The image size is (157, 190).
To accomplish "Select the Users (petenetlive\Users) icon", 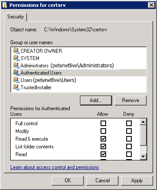I will click(x=16, y=80).
